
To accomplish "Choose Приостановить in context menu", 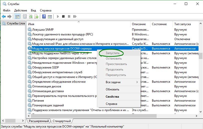I will click(116, 64).
